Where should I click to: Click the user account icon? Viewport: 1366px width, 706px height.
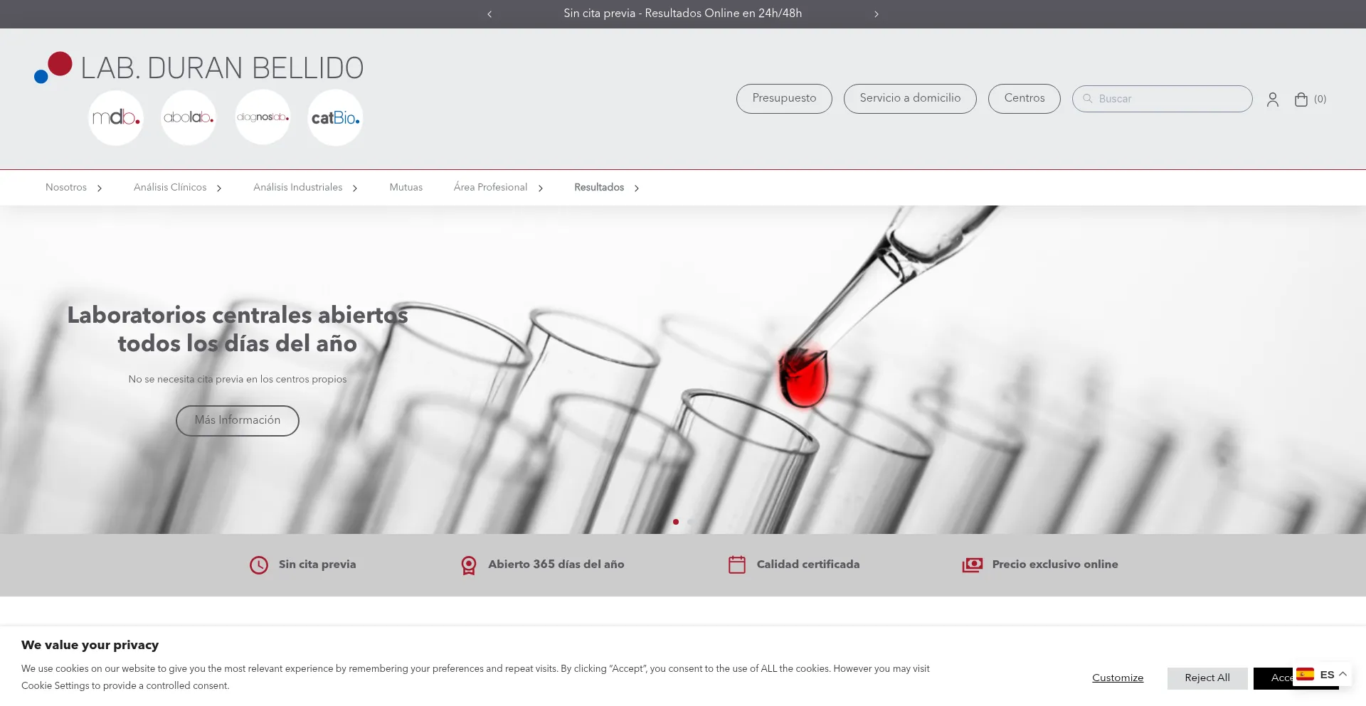[1272, 100]
